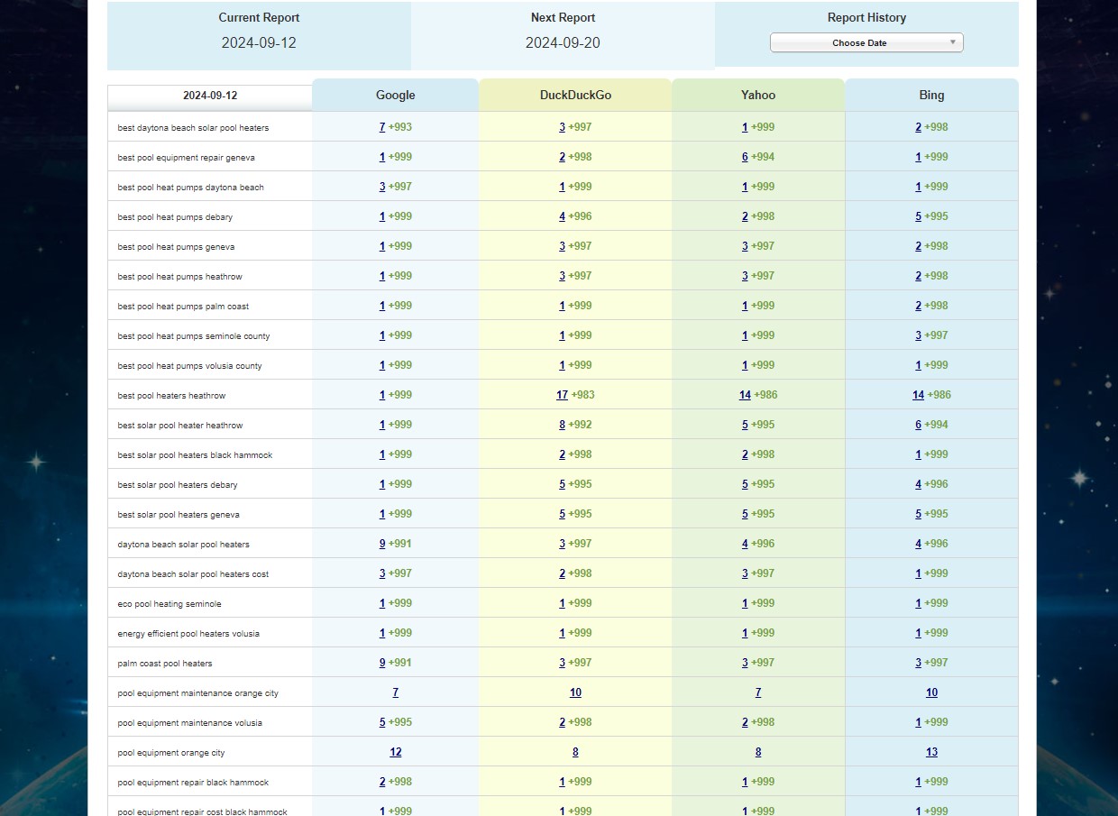Click the Yahoo column header
This screenshot has width=1118, height=816.
click(757, 96)
